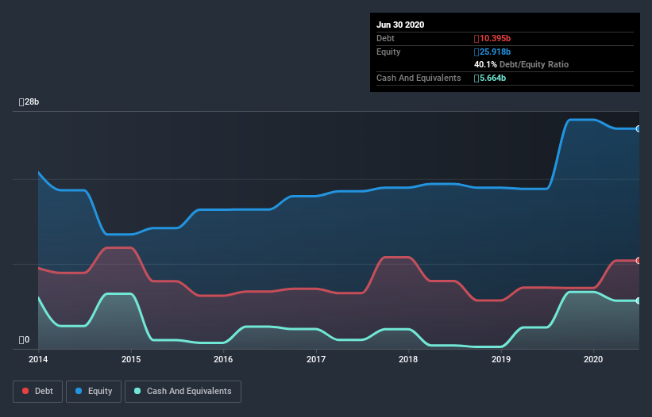The image size is (652, 417).
Task: Click the Cash value 5.664b
Action: (x=490, y=78)
